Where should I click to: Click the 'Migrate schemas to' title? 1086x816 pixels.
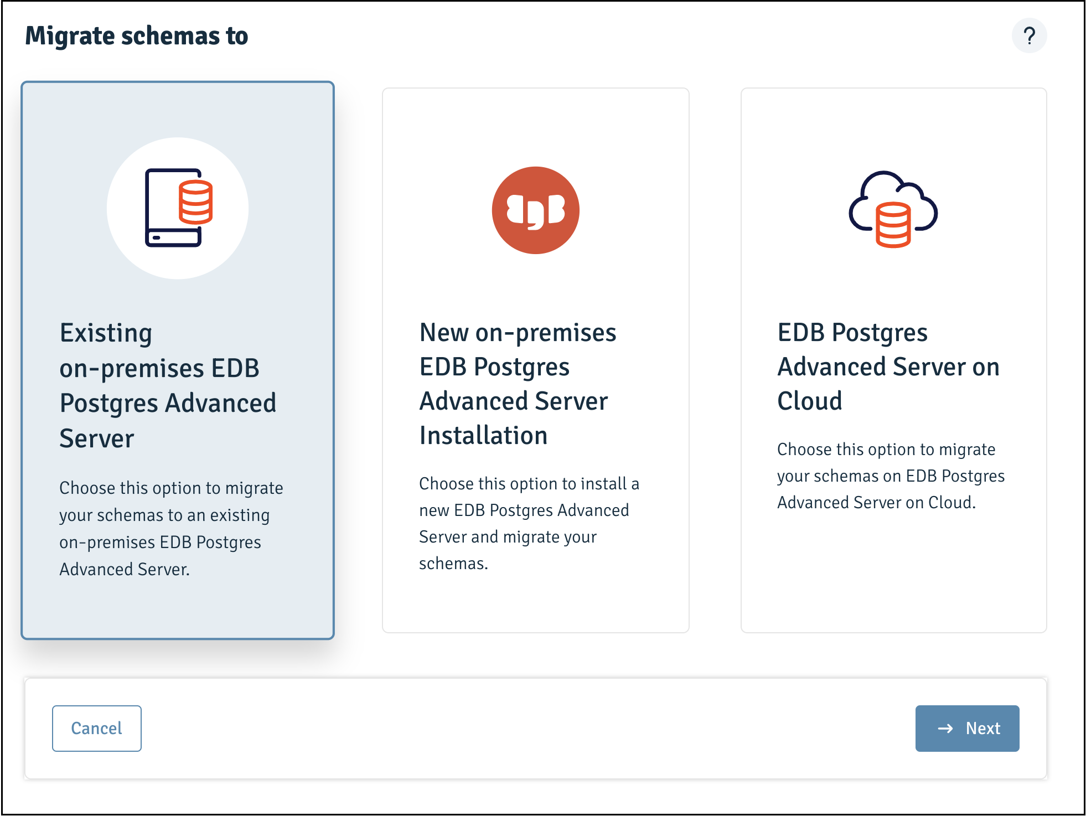click(x=137, y=36)
